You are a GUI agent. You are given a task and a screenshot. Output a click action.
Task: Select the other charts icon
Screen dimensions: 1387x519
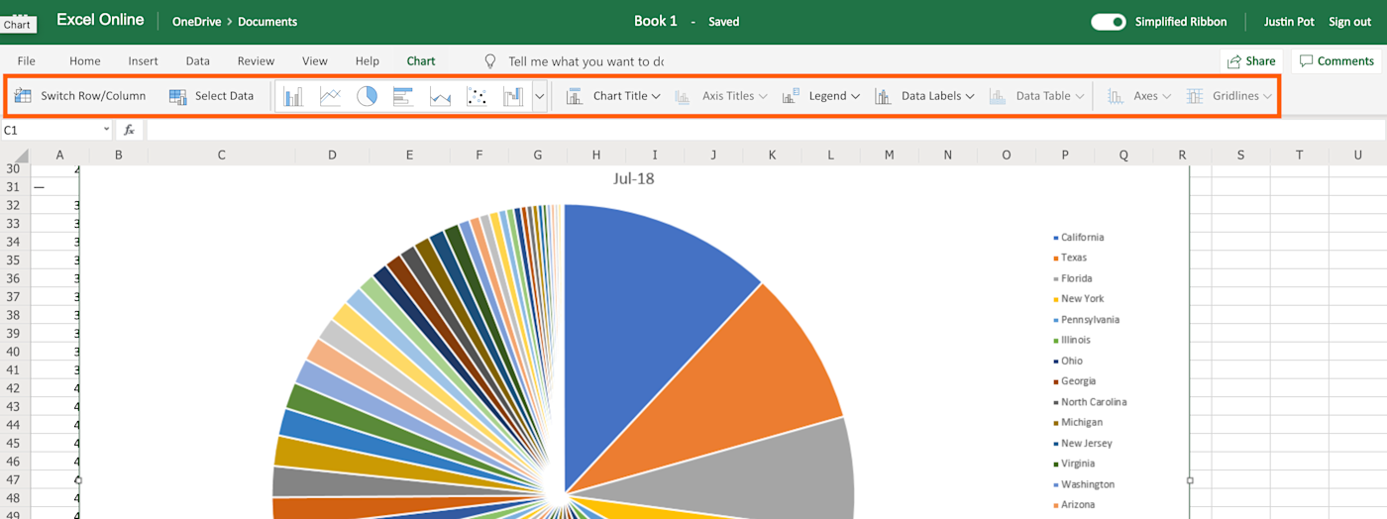513,96
